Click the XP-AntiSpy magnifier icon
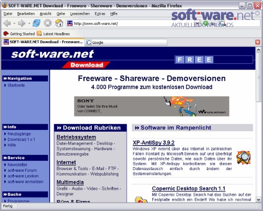 point(243,157)
